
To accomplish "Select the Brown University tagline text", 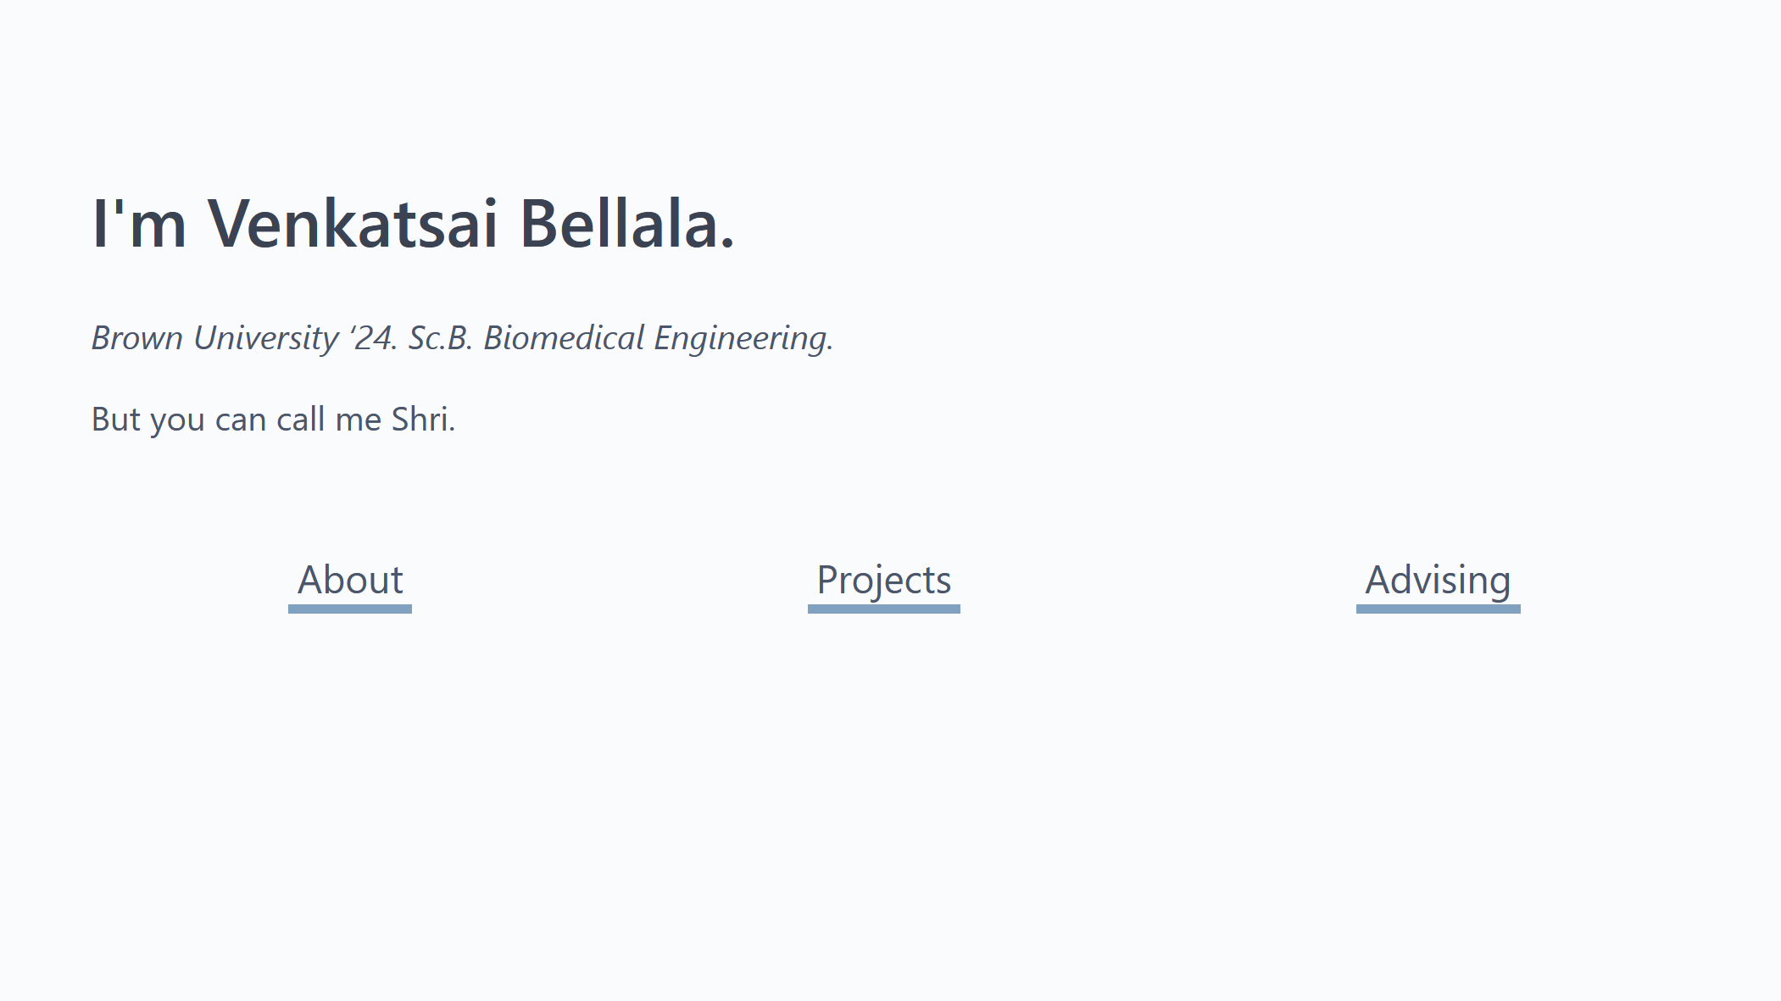I will [x=463, y=337].
